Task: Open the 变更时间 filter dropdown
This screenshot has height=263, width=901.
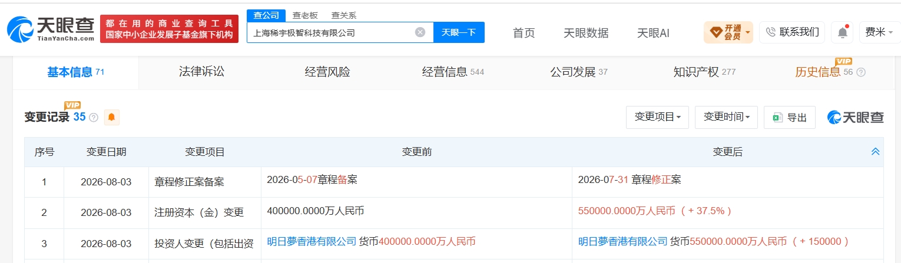Action: [726, 117]
